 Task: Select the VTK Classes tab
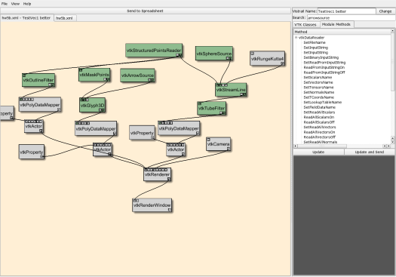point(305,24)
